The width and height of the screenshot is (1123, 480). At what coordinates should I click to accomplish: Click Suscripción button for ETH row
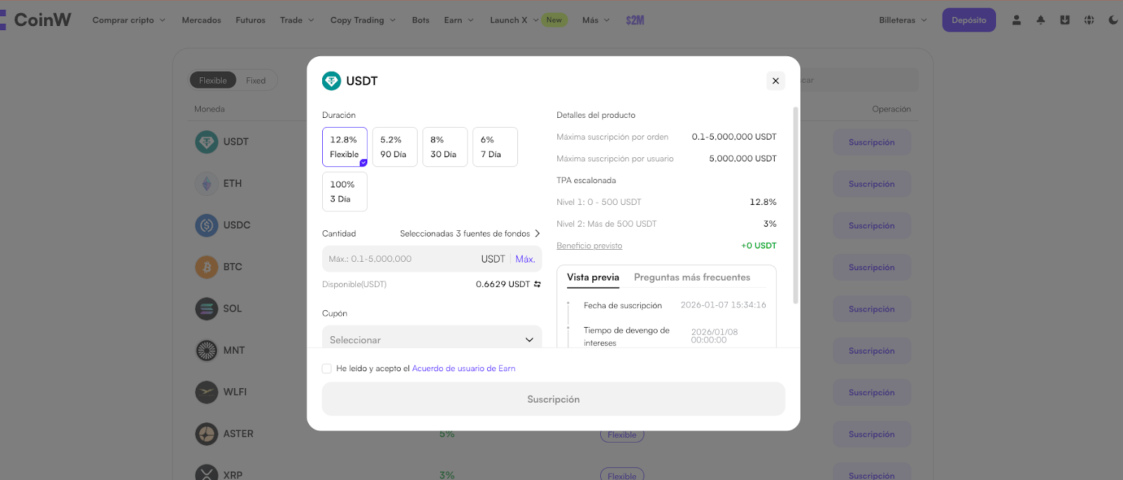(x=872, y=184)
